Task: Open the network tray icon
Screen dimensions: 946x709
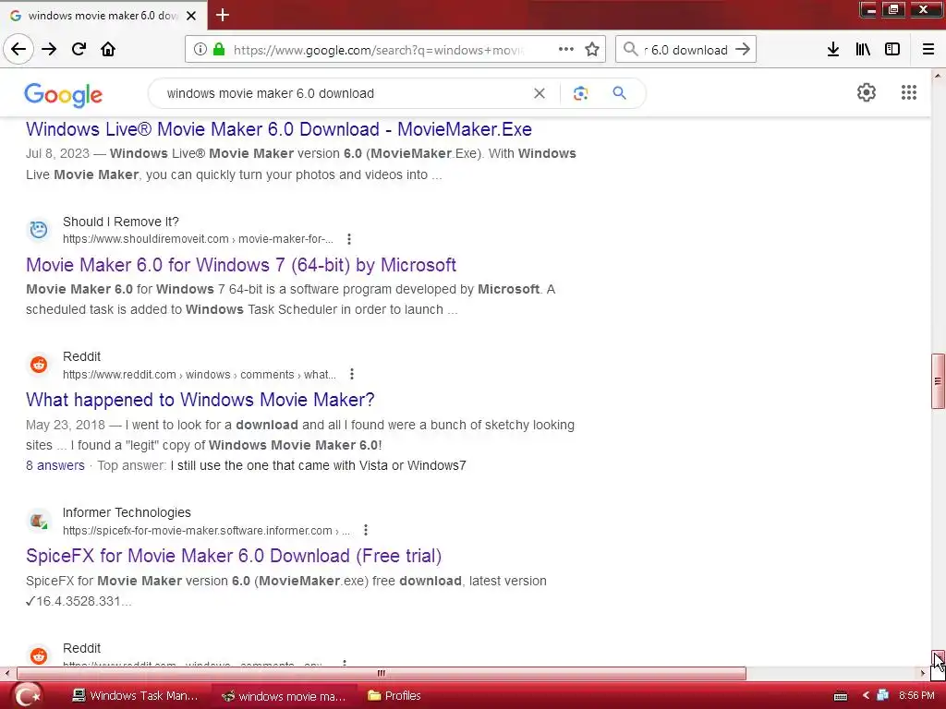Action: click(883, 696)
